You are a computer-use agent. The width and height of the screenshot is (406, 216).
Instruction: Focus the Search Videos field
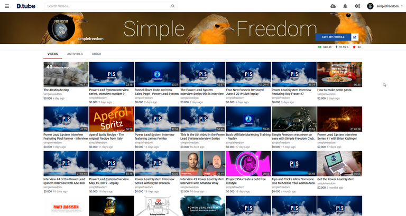110,6
